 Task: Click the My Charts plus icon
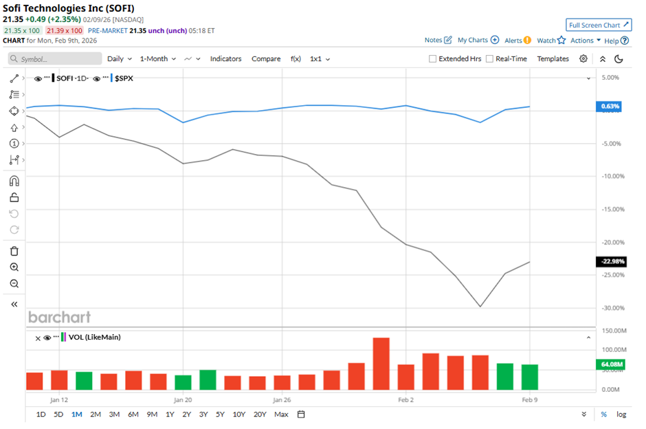coord(495,40)
